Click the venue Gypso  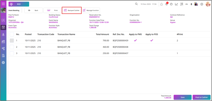point(173,22)
